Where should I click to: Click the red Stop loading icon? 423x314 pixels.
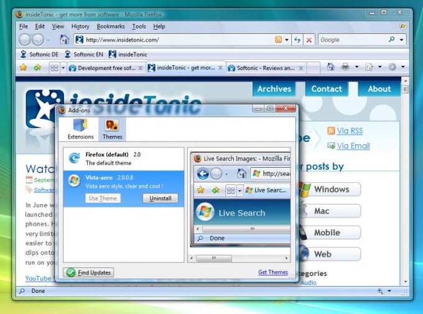(309, 40)
